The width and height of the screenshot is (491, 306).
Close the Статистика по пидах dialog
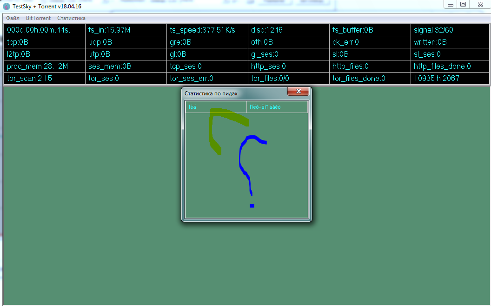click(298, 91)
